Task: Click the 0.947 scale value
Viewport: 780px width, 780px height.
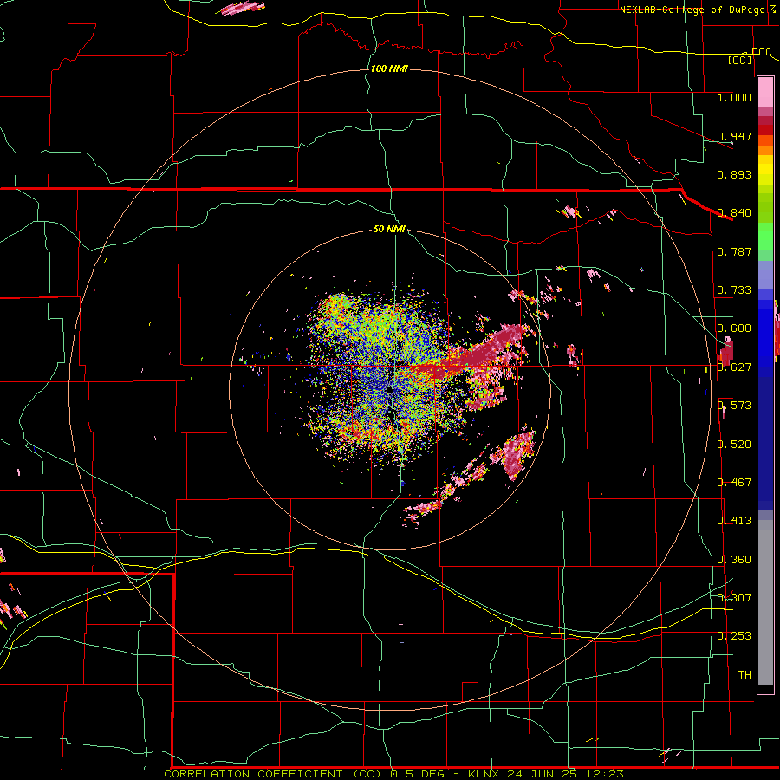Action: [x=734, y=136]
